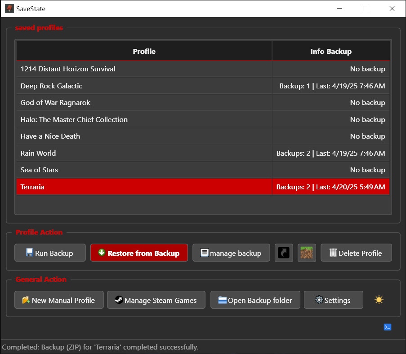Click Rain World's backup info cell

331,153
